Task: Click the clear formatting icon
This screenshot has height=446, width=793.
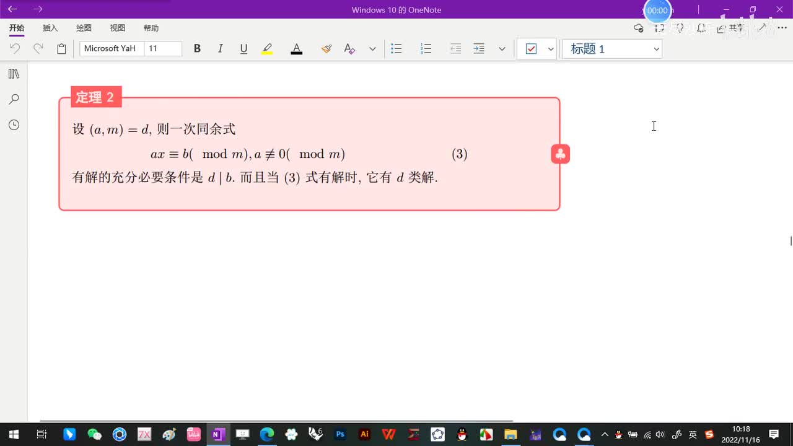Action: [x=349, y=48]
